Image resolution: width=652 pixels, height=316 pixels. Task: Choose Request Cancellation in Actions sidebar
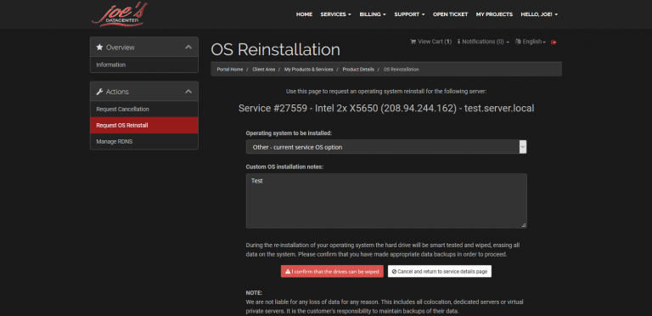coord(143,110)
